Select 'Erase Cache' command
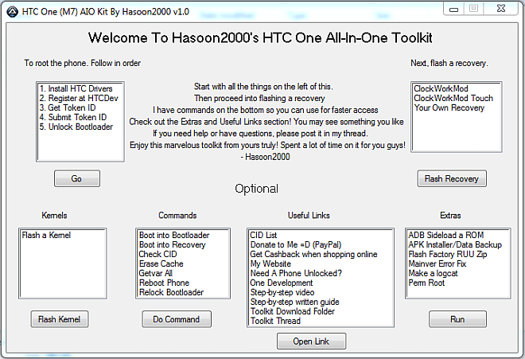Image resolution: width=525 pixels, height=359 pixels. click(x=161, y=263)
